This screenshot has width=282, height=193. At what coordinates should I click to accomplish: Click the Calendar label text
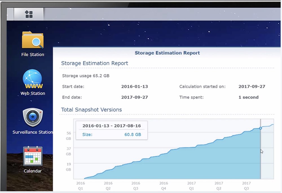click(x=32, y=171)
